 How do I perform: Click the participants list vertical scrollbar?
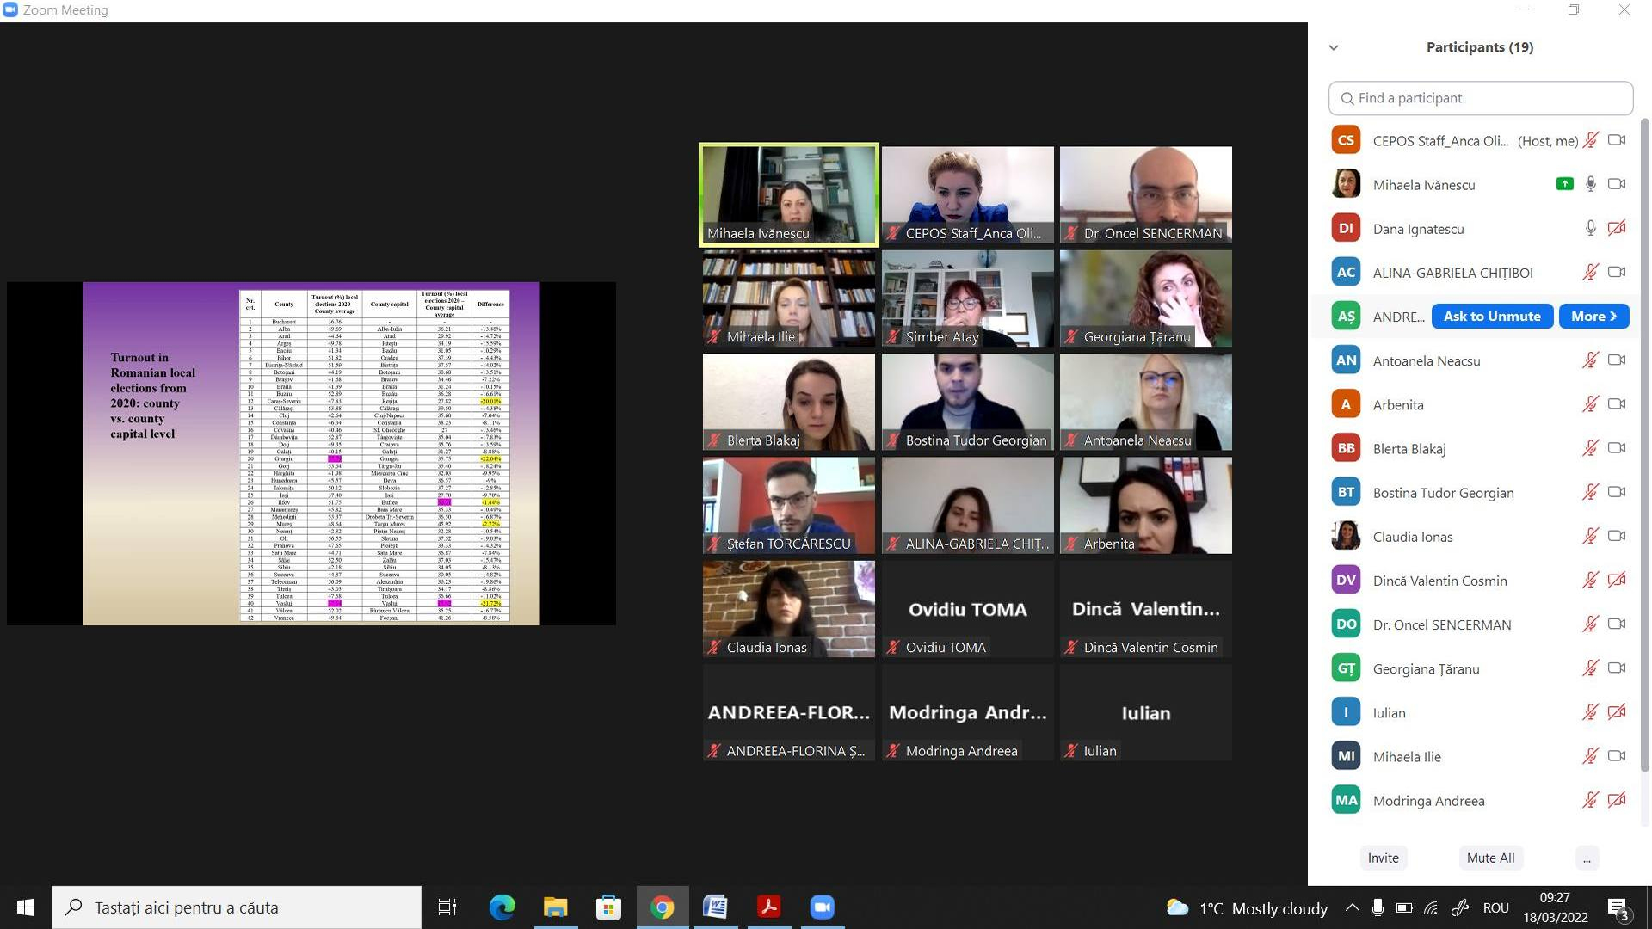pos(1644,430)
